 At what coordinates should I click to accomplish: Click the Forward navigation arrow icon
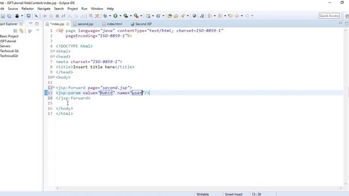pyautogui.click(x=247, y=16)
